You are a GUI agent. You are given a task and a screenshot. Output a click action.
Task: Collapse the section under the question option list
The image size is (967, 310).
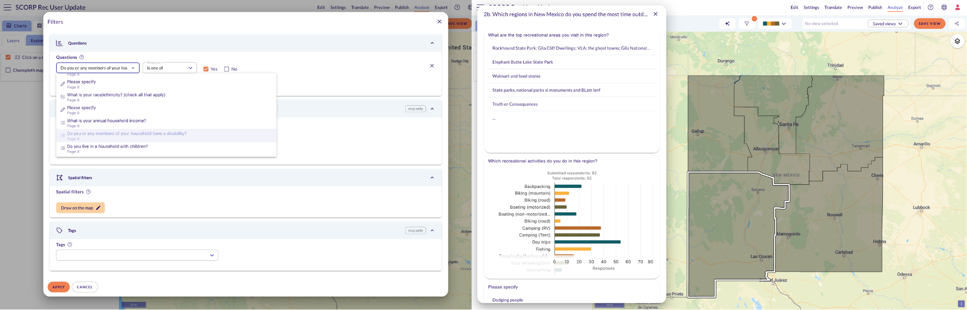pyautogui.click(x=432, y=109)
